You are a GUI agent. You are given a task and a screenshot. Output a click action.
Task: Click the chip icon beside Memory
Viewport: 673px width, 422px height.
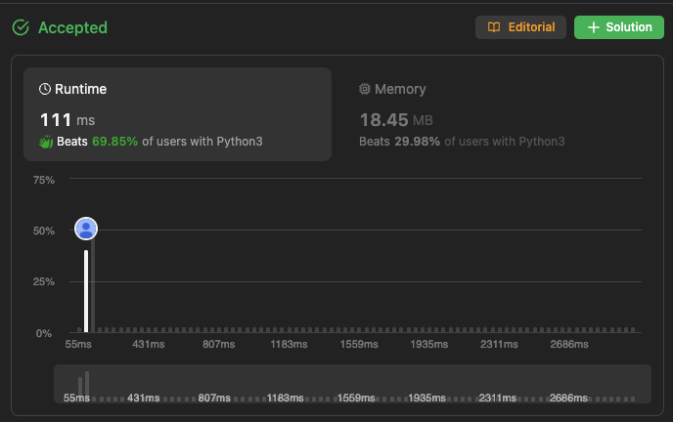click(x=365, y=89)
